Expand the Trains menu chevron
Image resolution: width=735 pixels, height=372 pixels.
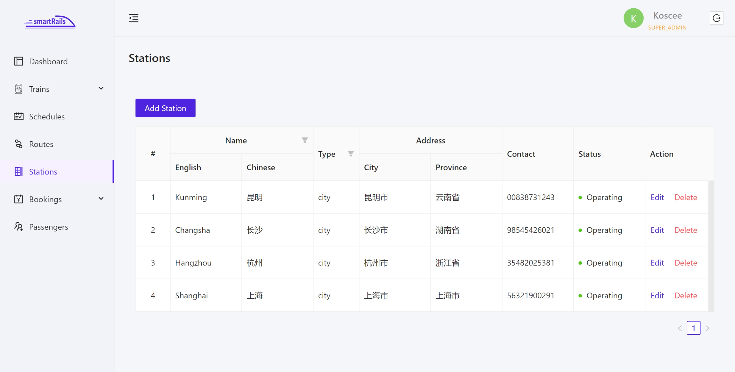pos(101,88)
